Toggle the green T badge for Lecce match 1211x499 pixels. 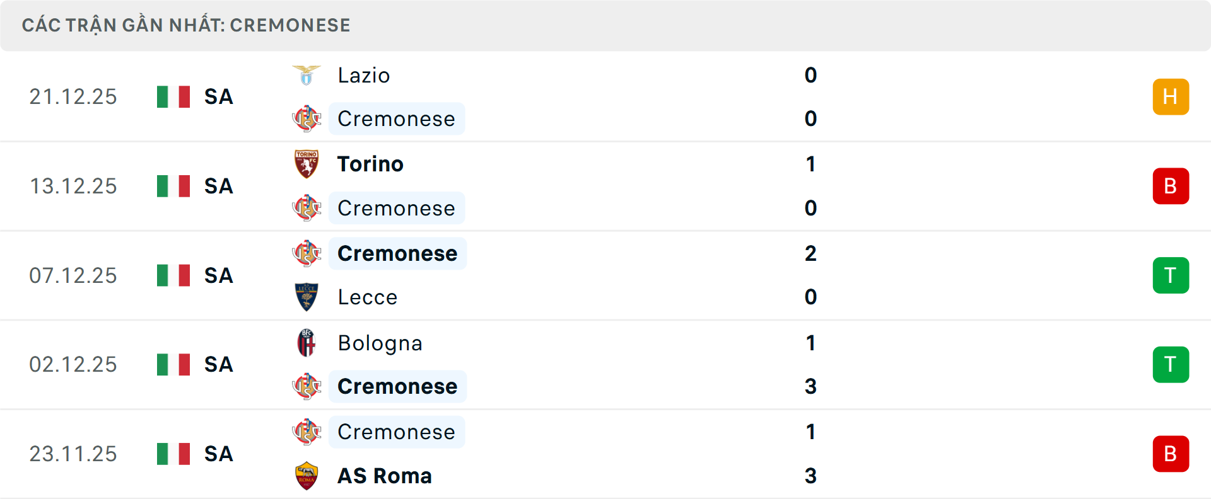(1171, 275)
